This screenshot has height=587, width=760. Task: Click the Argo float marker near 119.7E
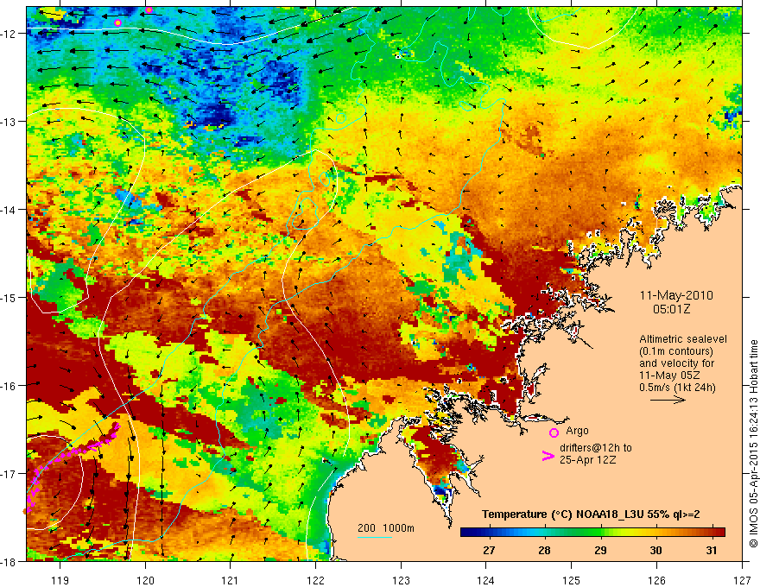pyautogui.click(x=117, y=22)
